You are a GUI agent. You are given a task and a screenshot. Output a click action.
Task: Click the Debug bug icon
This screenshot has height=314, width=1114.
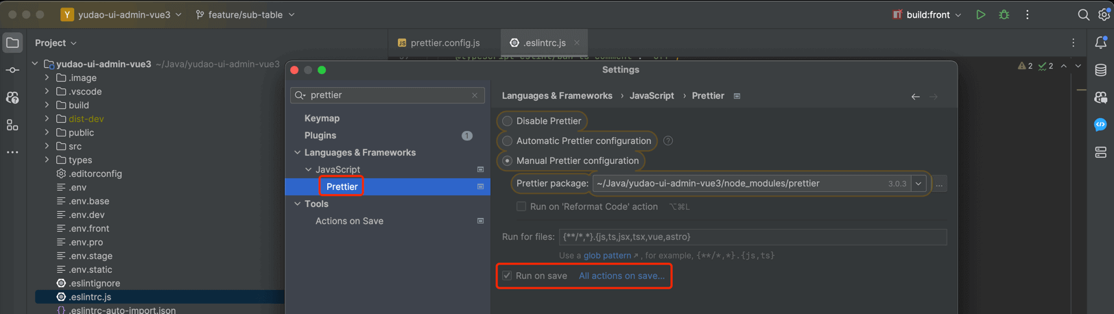click(x=1004, y=14)
